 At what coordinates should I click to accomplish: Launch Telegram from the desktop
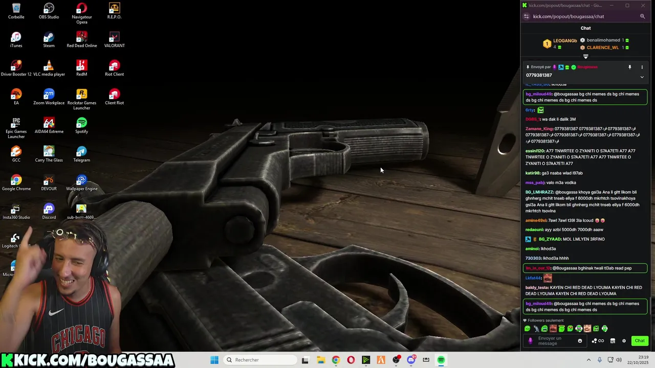[x=82, y=154]
